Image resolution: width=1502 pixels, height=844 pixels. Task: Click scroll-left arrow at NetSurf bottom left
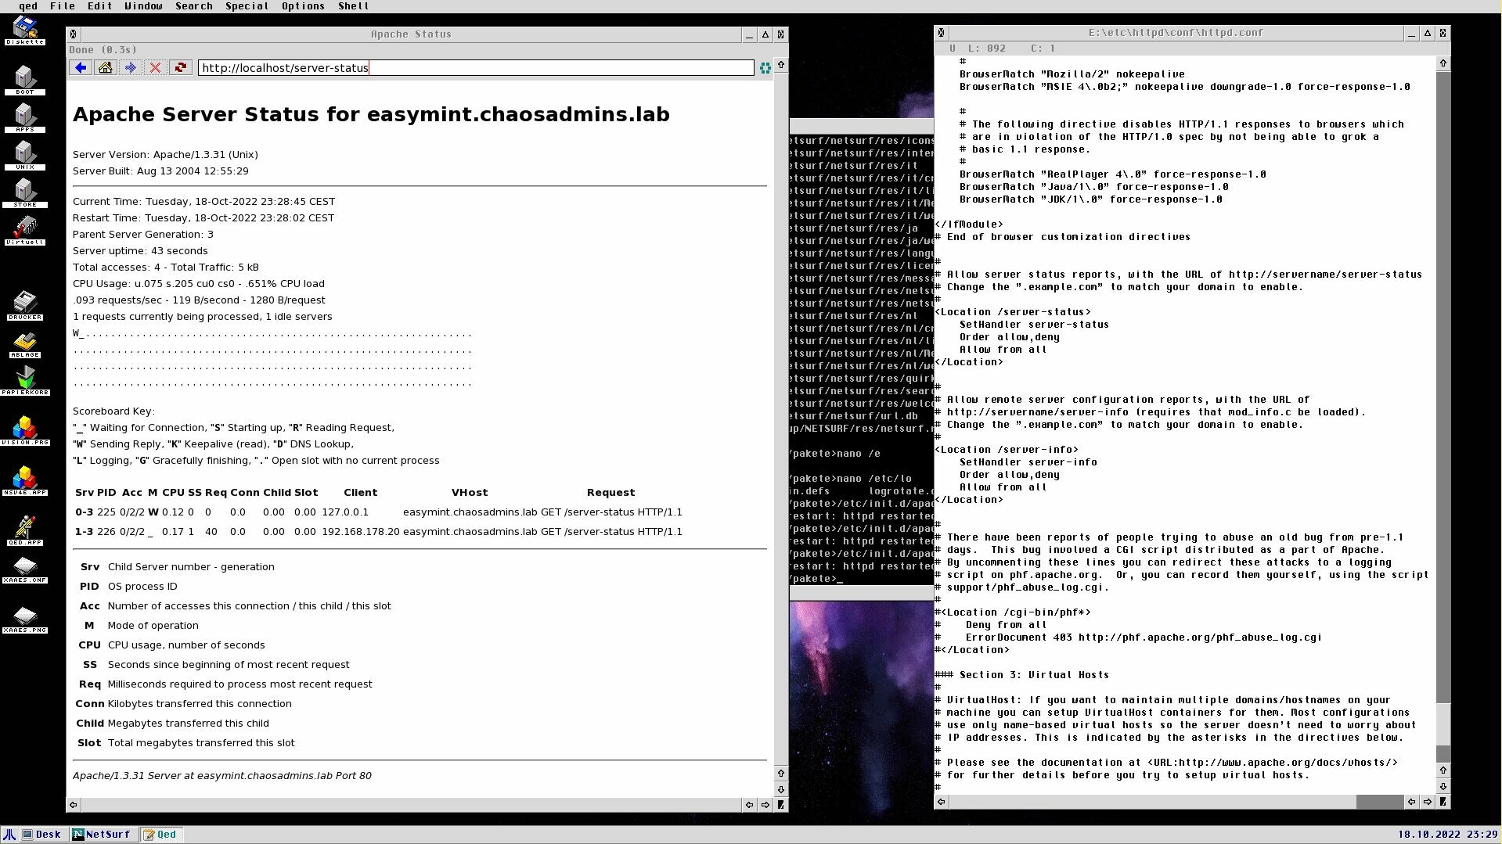(74, 805)
